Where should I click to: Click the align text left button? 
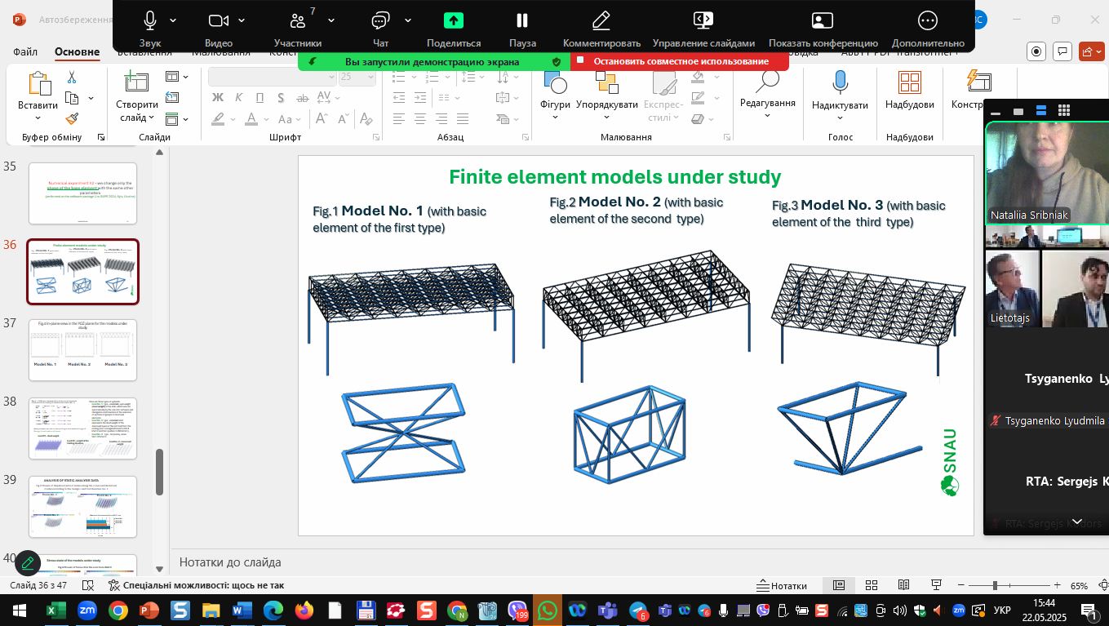coord(399,119)
